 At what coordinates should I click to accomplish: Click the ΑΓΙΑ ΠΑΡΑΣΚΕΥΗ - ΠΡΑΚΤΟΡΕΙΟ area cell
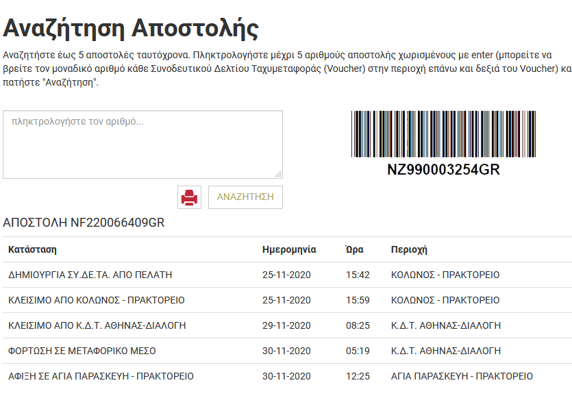point(462,376)
